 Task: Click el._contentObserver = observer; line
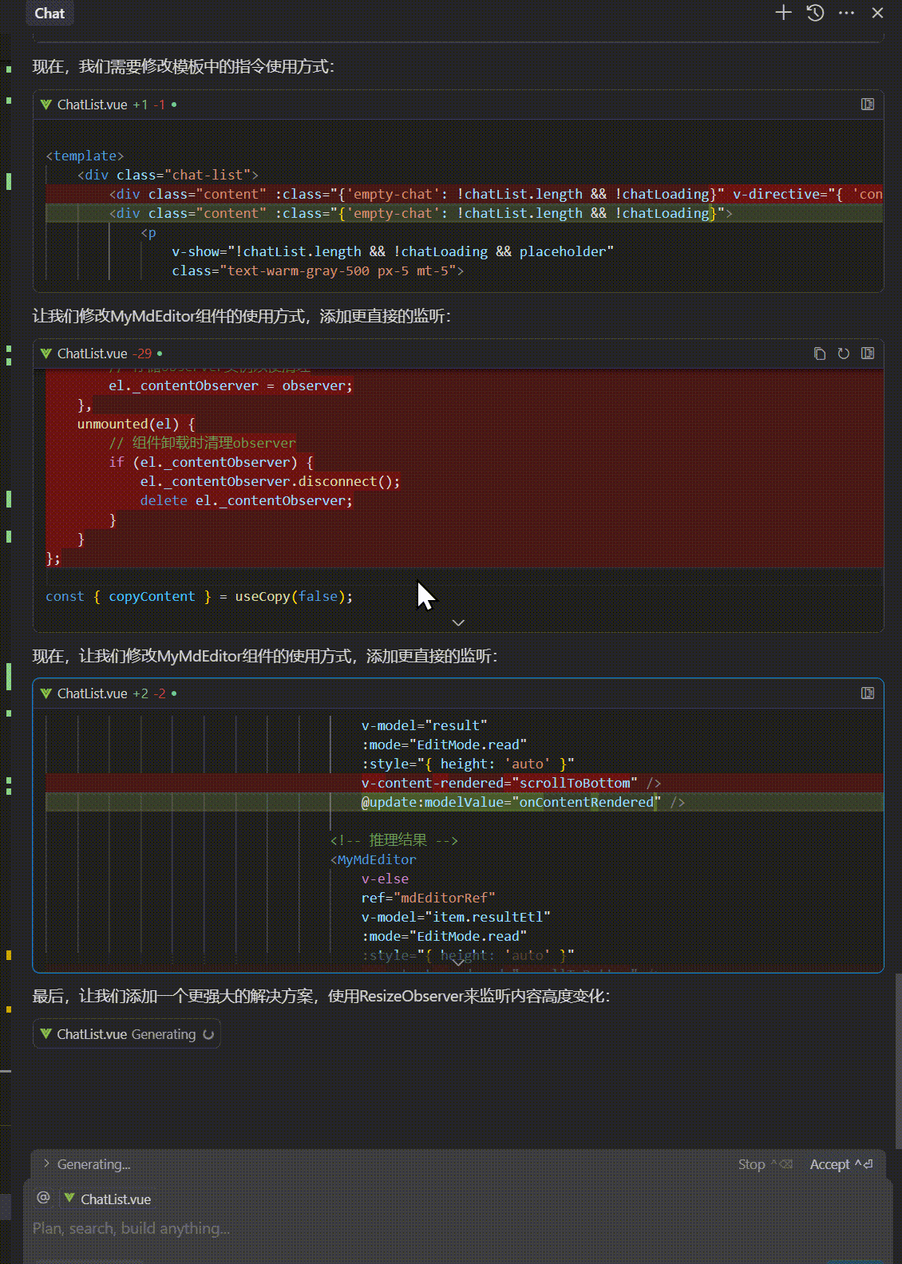coord(231,385)
